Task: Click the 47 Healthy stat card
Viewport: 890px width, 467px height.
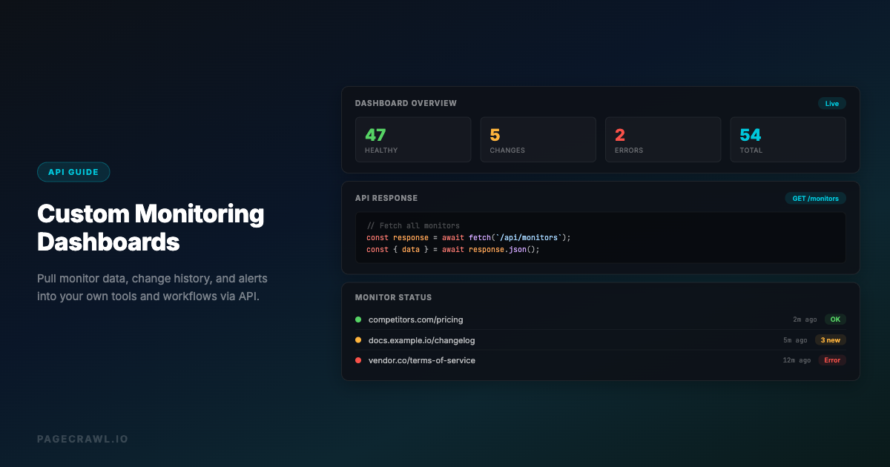Action: 413,139
